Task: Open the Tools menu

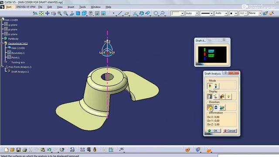Action: (82, 7)
